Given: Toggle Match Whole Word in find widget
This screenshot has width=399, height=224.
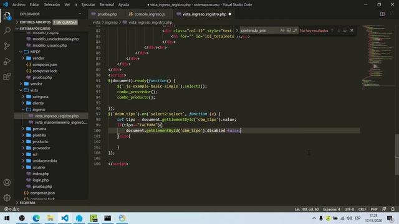Looking at the screenshot, I should pyautogui.click(x=289, y=30).
